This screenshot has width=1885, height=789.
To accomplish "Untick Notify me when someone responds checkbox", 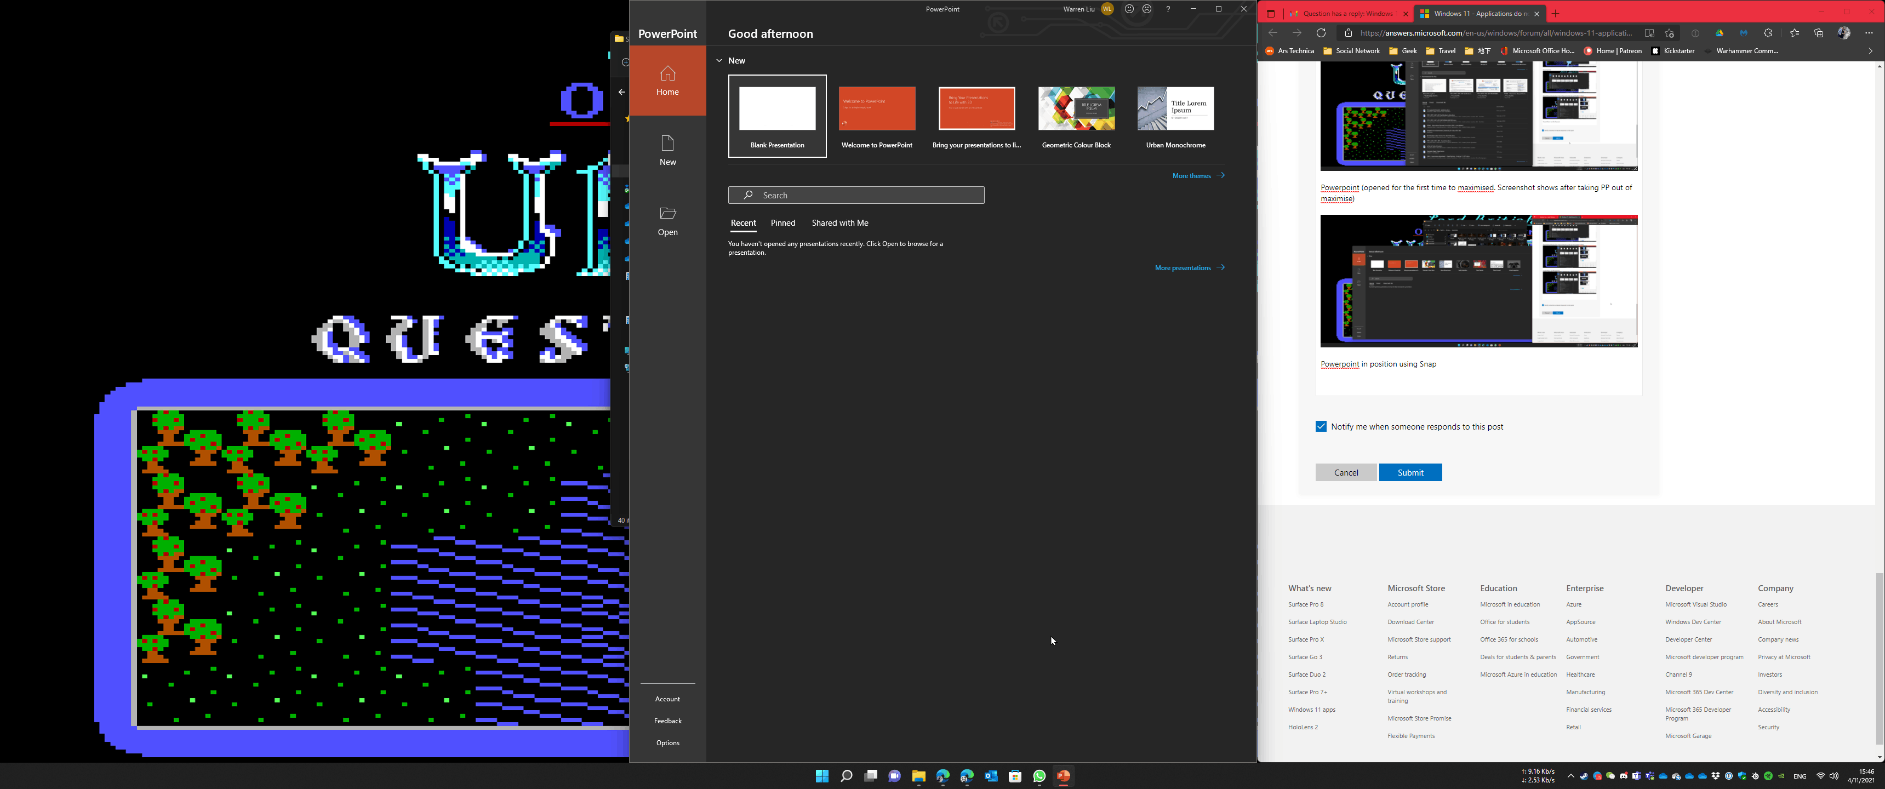I will 1321,427.
